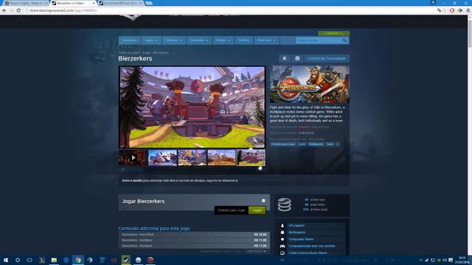472x265 pixels.
Task: Click the Multijogador tag under description
Action: point(316,144)
